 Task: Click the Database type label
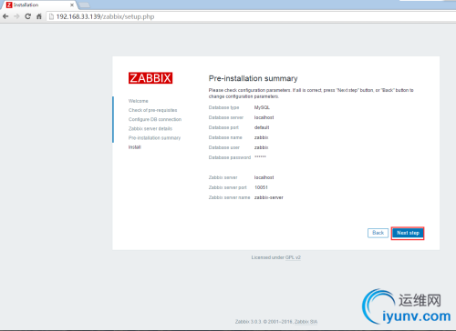[x=223, y=107]
